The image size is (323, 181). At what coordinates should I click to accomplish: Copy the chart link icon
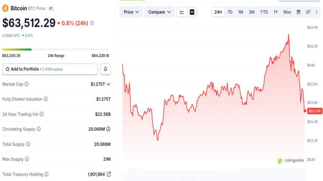(308, 12)
